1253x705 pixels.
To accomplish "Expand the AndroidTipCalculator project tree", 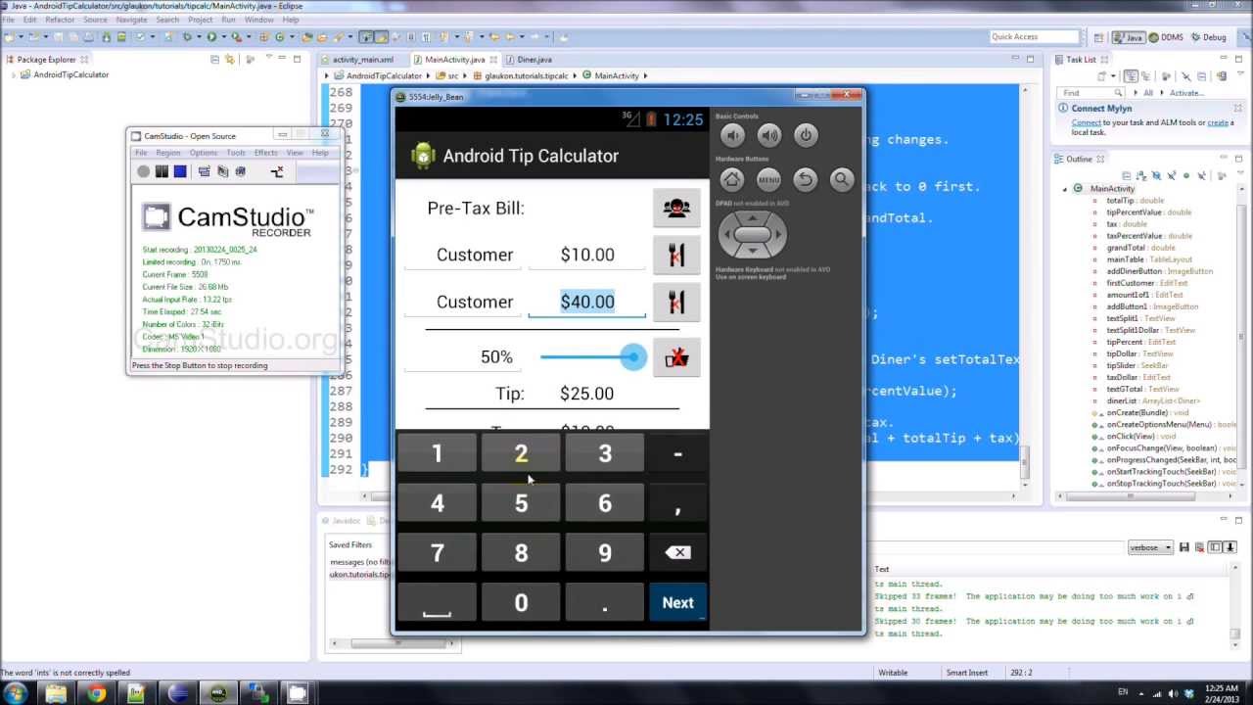I will pos(14,75).
